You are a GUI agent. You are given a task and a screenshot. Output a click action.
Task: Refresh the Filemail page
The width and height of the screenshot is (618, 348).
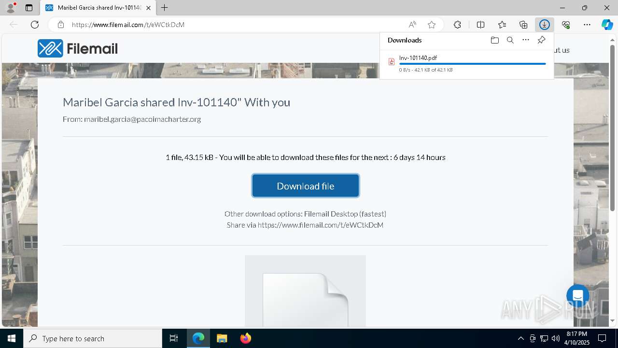pos(35,25)
